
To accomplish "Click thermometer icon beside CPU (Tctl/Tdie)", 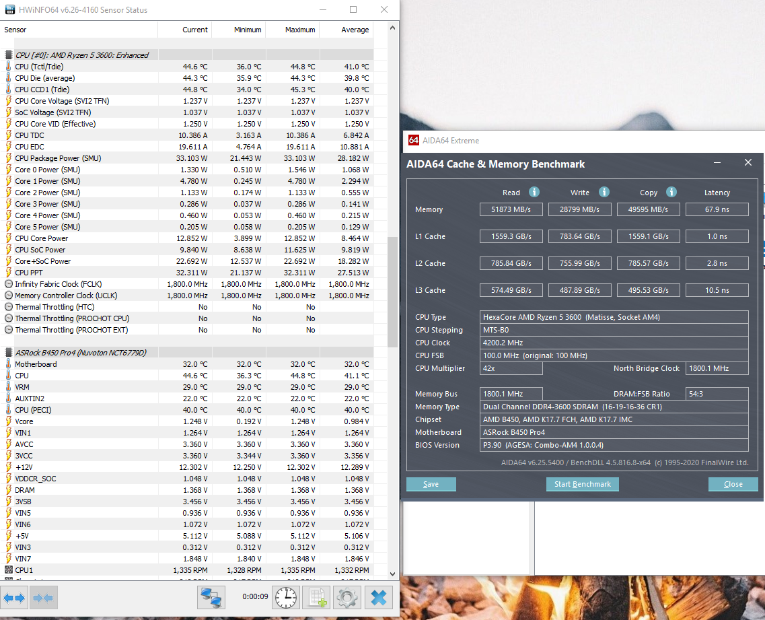I will [8, 67].
